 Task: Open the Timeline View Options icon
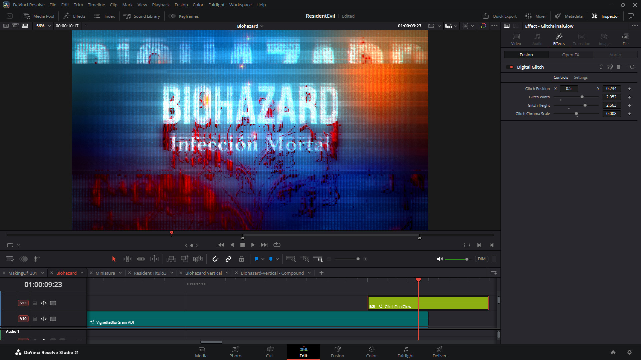pos(10,259)
